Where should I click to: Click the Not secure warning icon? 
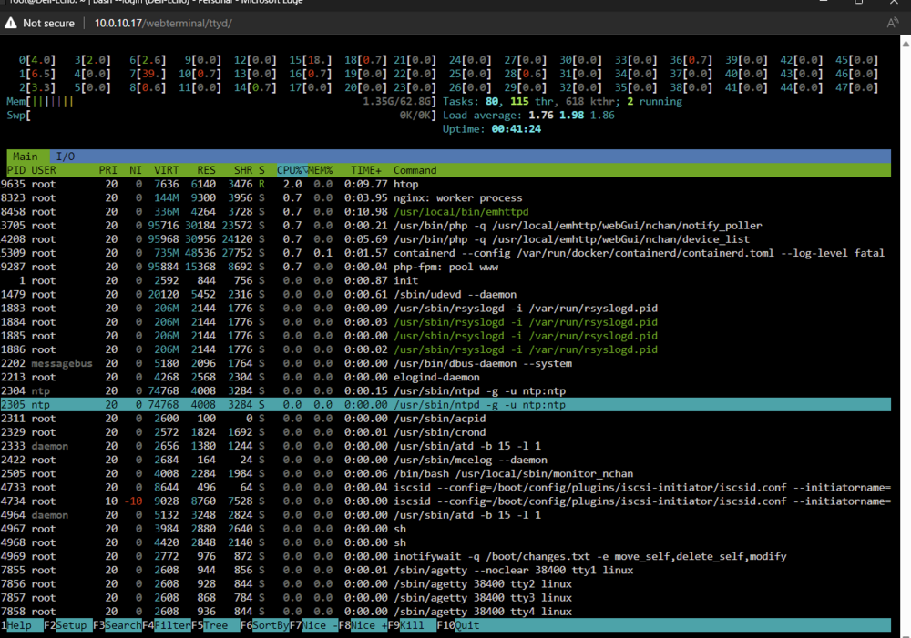click(x=10, y=24)
